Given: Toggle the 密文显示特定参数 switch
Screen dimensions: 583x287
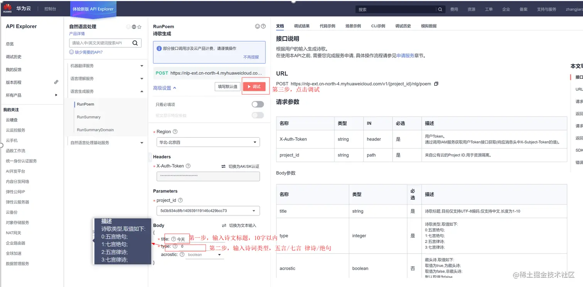Looking at the screenshot, I should click(x=258, y=115).
